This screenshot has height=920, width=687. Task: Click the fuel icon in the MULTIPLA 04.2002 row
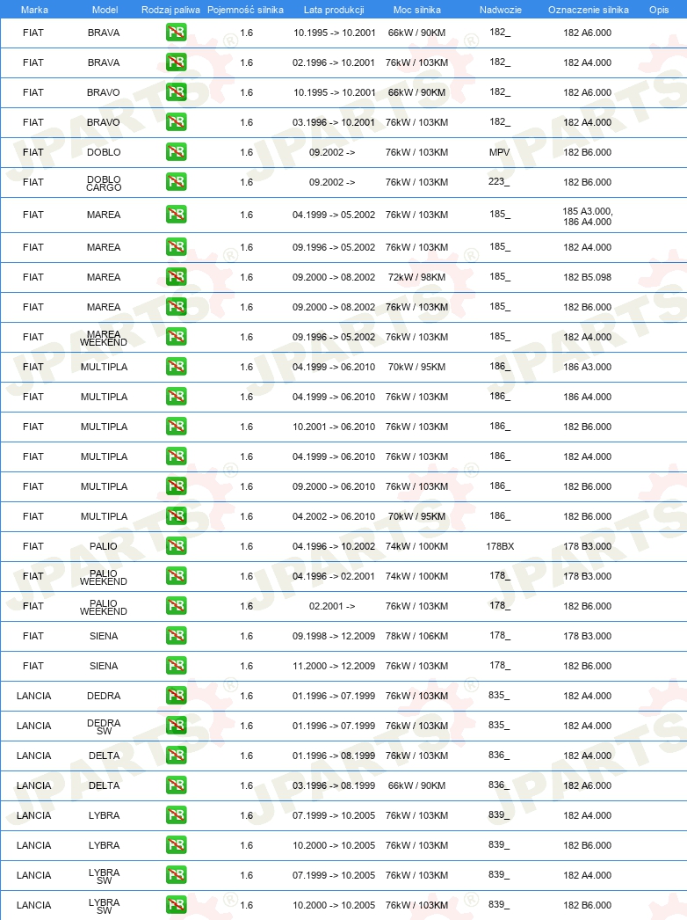[176, 516]
